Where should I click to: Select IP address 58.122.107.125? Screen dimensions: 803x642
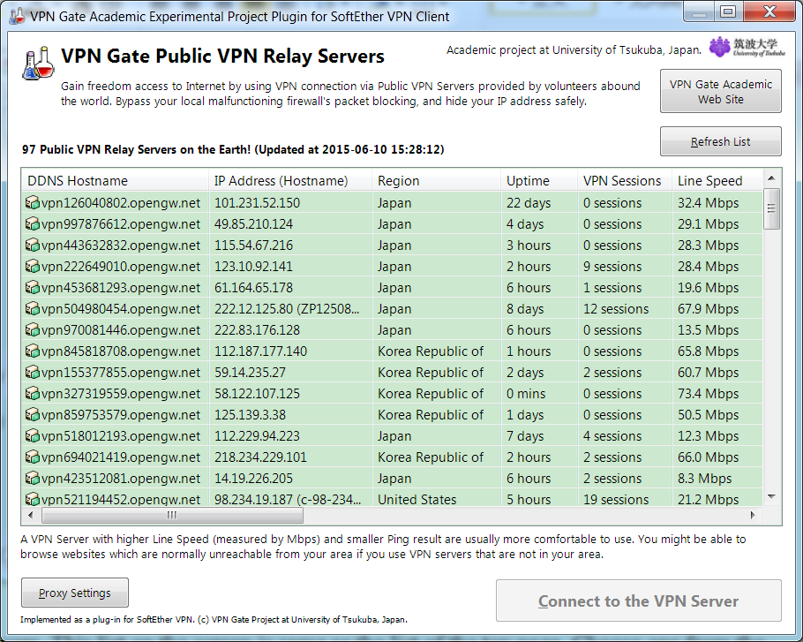click(257, 394)
